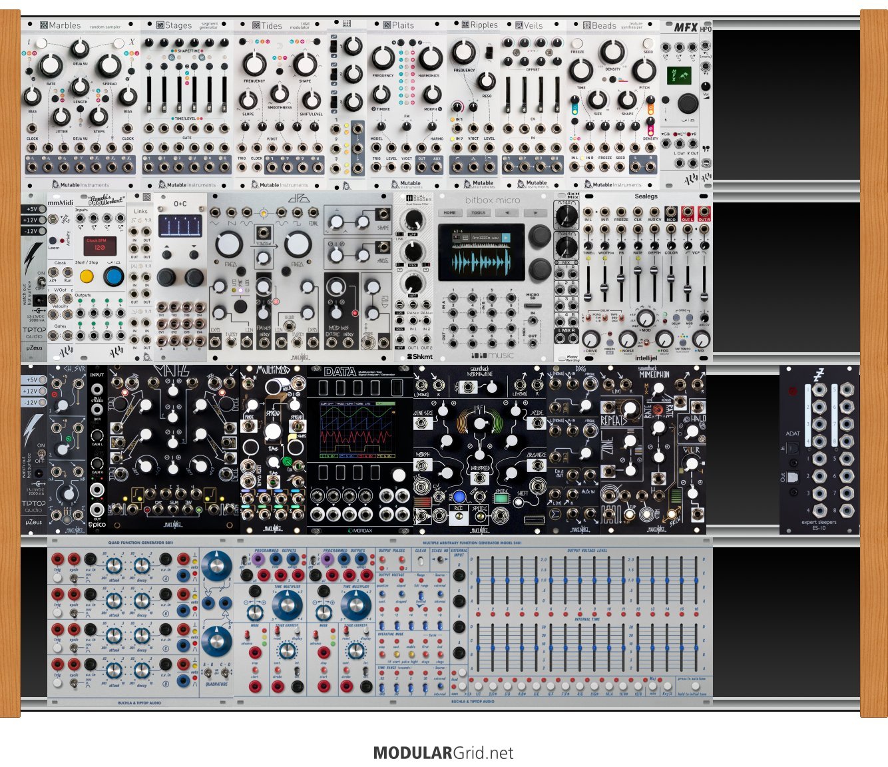Viewport: 888px width, 767px height.
Task: Click the waveform screen on bitbox micro
Action: pyautogui.click(x=481, y=252)
